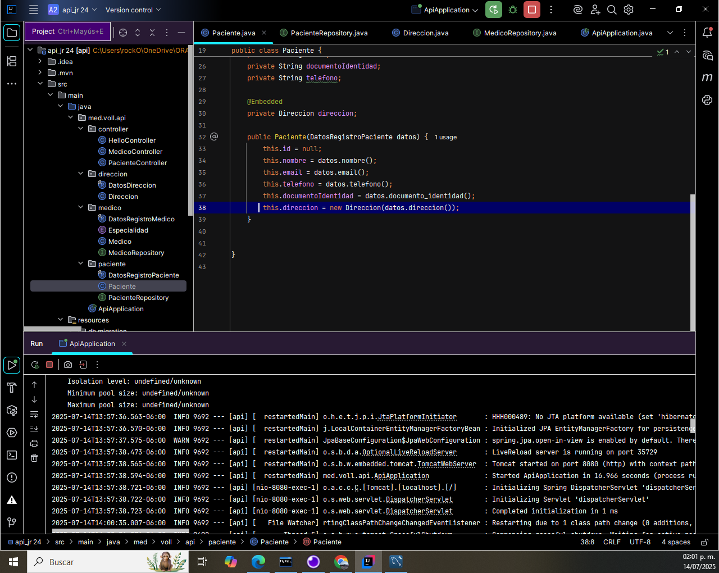Viewport: 719px width, 573px height.
Task: Open the api_jr 24 project dropdown
Action: (73, 10)
